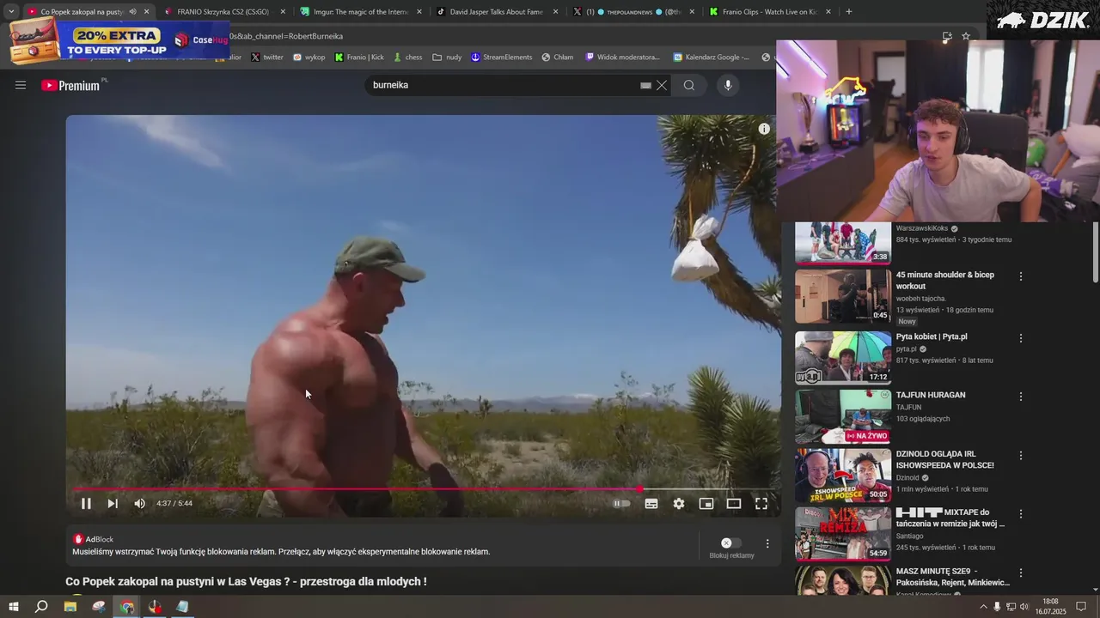Open File Explorer from the taskbar
The width and height of the screenshot is (1100, 618).
[70, 607]
